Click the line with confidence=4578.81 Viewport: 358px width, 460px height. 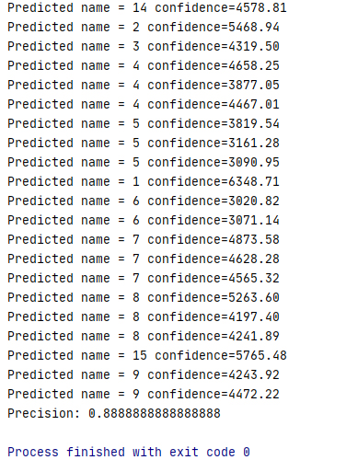147,7
